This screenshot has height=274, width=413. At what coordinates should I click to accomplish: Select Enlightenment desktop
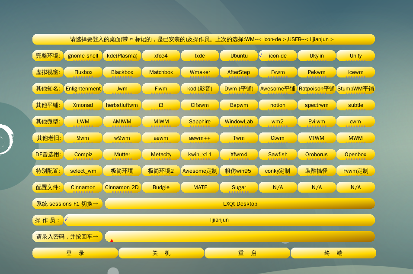(x=83, y=89)
